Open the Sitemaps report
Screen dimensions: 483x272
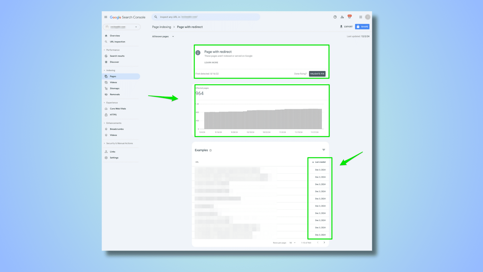click(115, 88)
